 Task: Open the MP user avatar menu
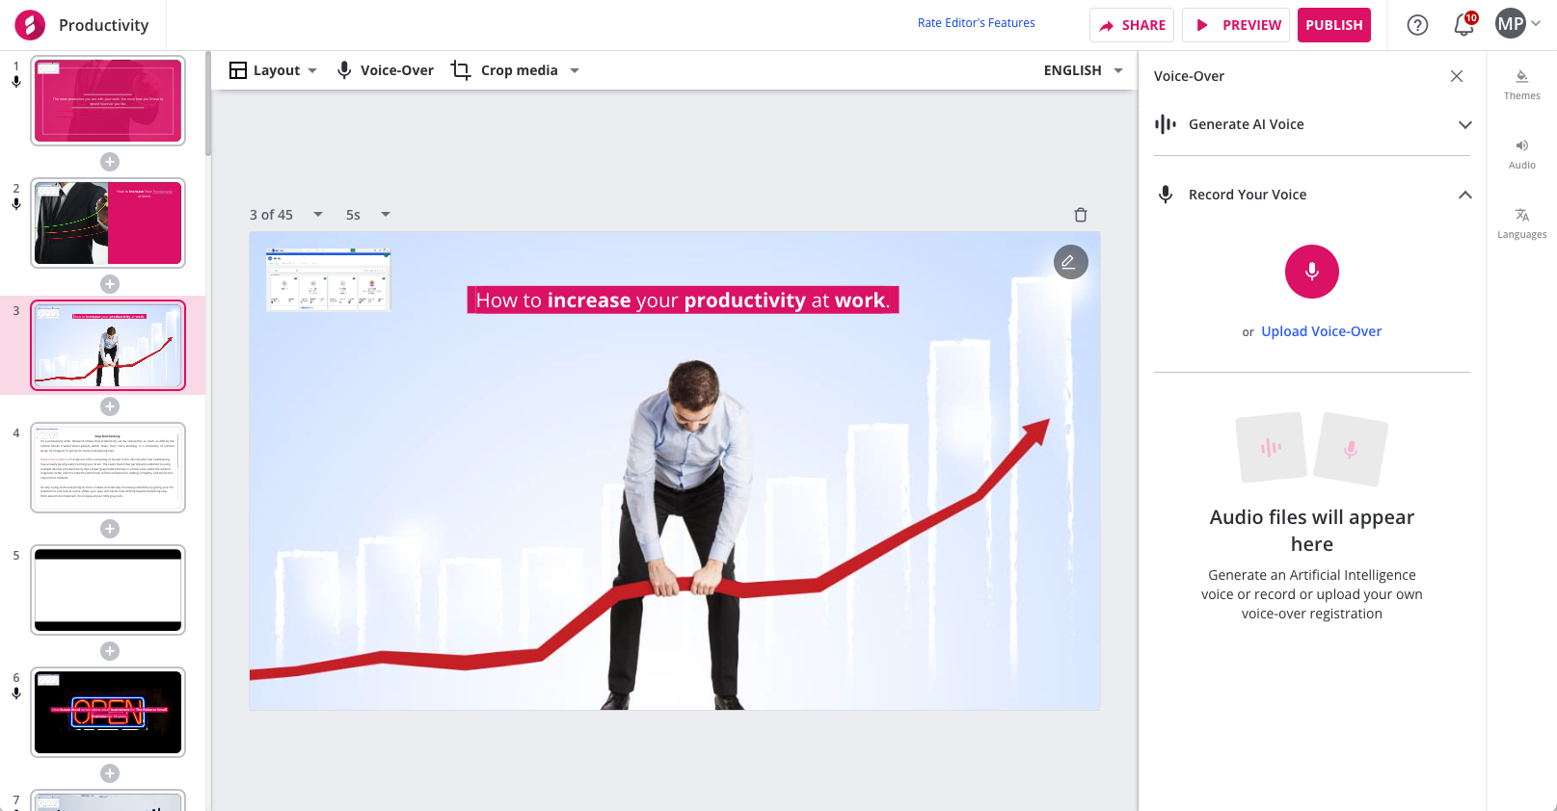[1511, 24]
